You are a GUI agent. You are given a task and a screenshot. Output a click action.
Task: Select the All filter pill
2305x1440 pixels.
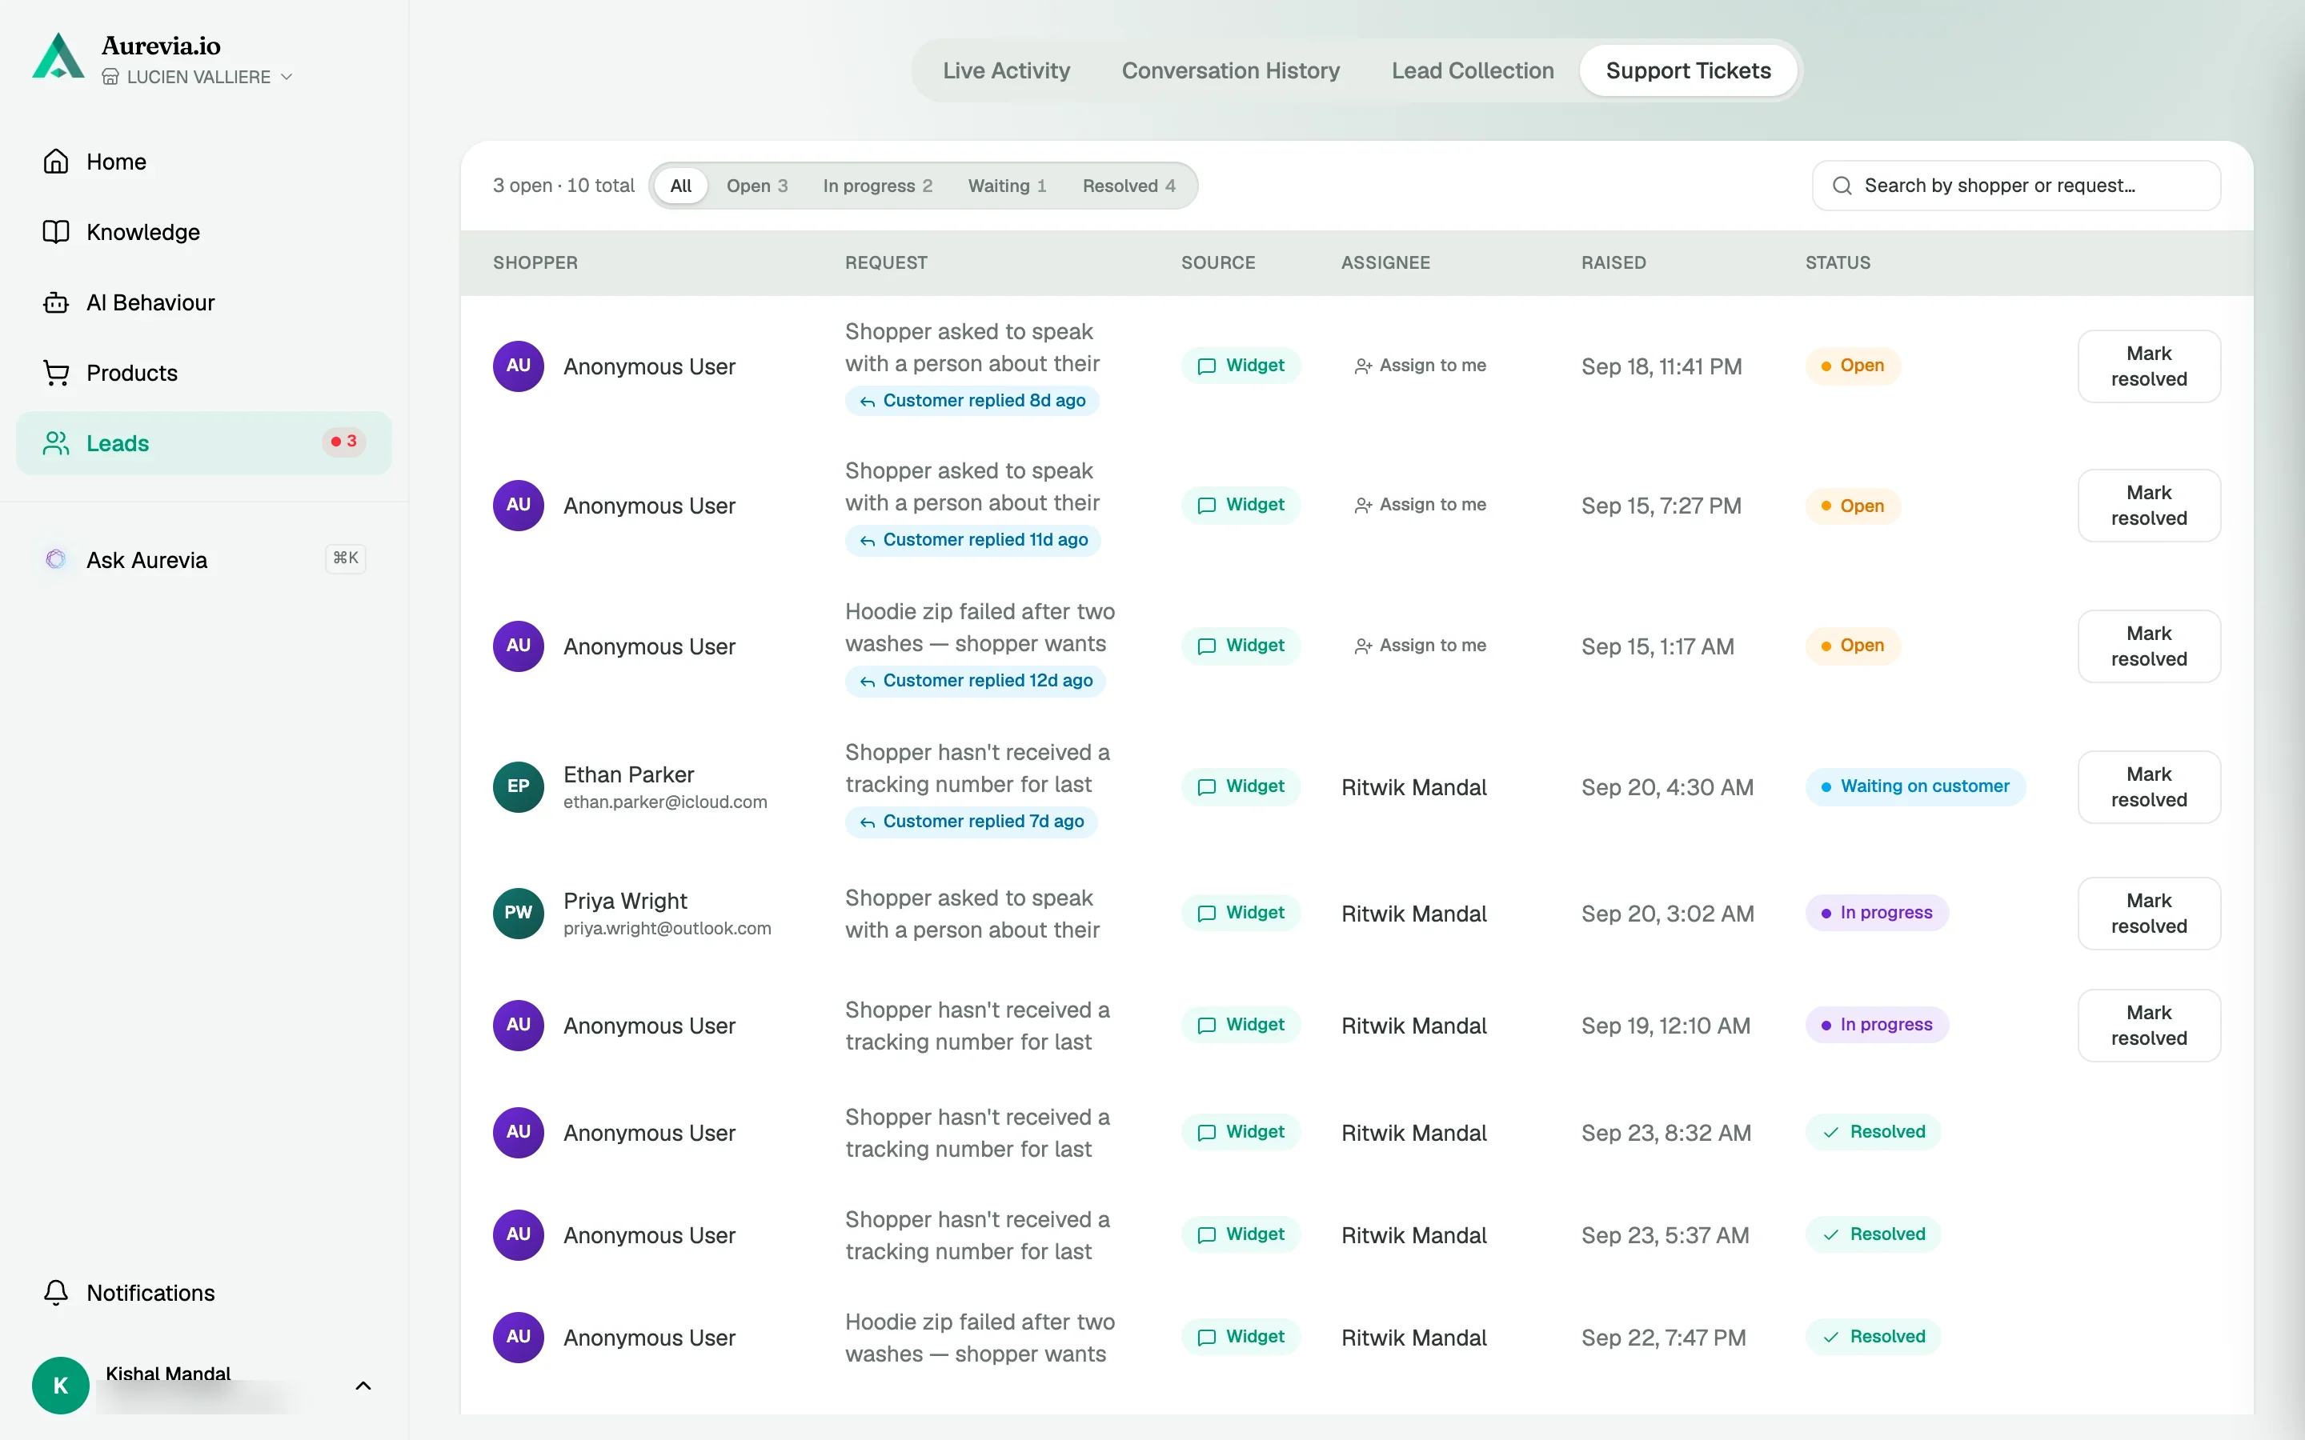pos(681,186)
